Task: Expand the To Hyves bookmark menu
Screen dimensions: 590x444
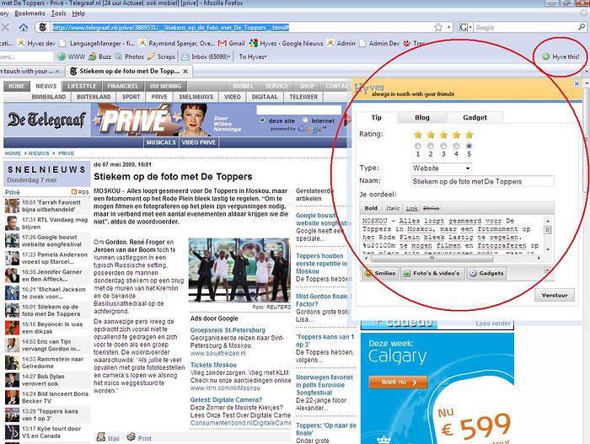Action: [x=253, y=56]
